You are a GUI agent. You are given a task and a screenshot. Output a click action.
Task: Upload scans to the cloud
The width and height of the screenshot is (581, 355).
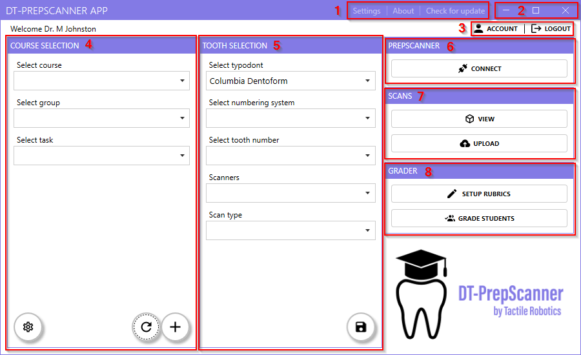tap(479, 143)
